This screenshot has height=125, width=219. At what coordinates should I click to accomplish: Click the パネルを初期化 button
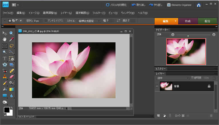click(x=116, y=5)
